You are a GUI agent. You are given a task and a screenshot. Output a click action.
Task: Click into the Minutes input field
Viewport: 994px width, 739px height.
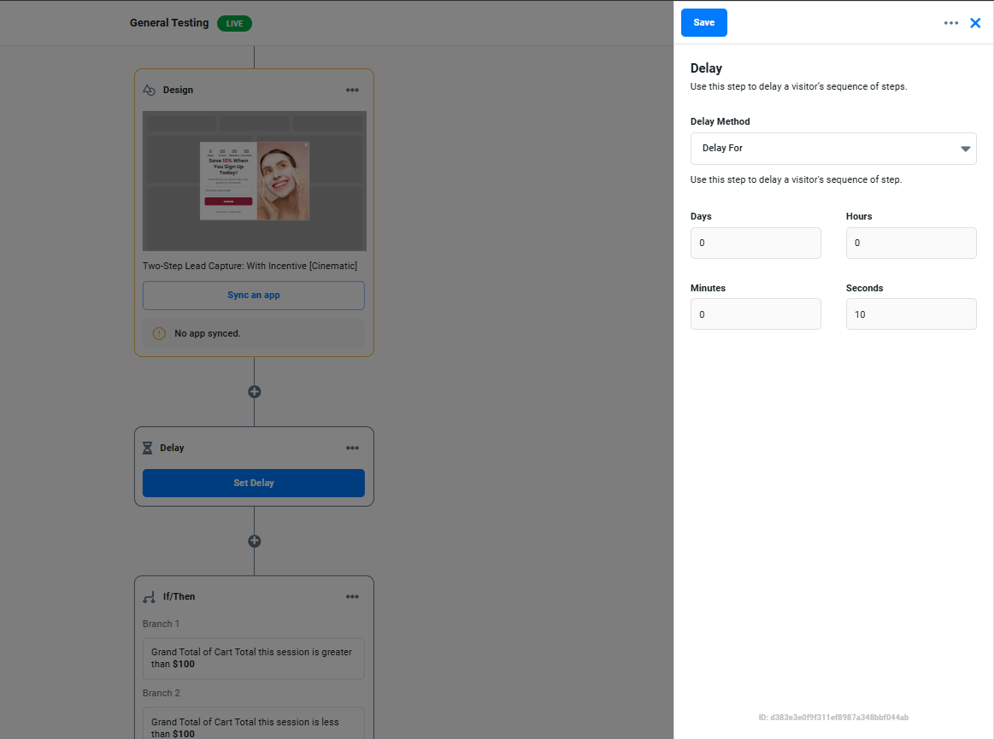tap(756, 314)
